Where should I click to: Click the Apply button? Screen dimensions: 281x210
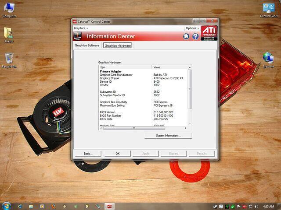point(145,154)
